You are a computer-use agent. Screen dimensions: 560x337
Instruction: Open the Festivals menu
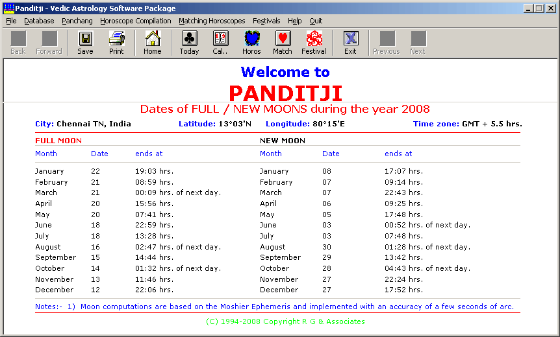coord(266,21)
